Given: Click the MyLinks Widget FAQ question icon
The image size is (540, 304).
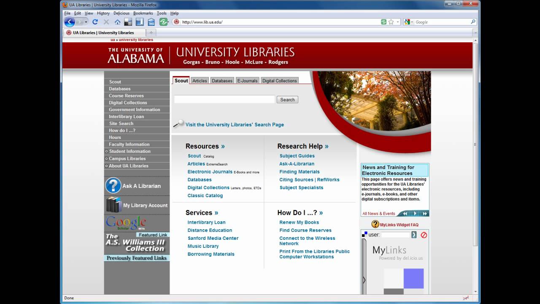Looking at the screenshot, I should 375,224.
